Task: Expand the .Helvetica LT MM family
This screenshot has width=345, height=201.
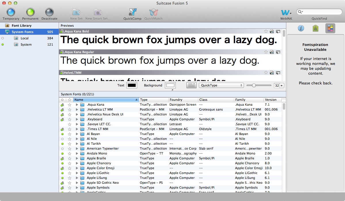Action: (77, 110)
